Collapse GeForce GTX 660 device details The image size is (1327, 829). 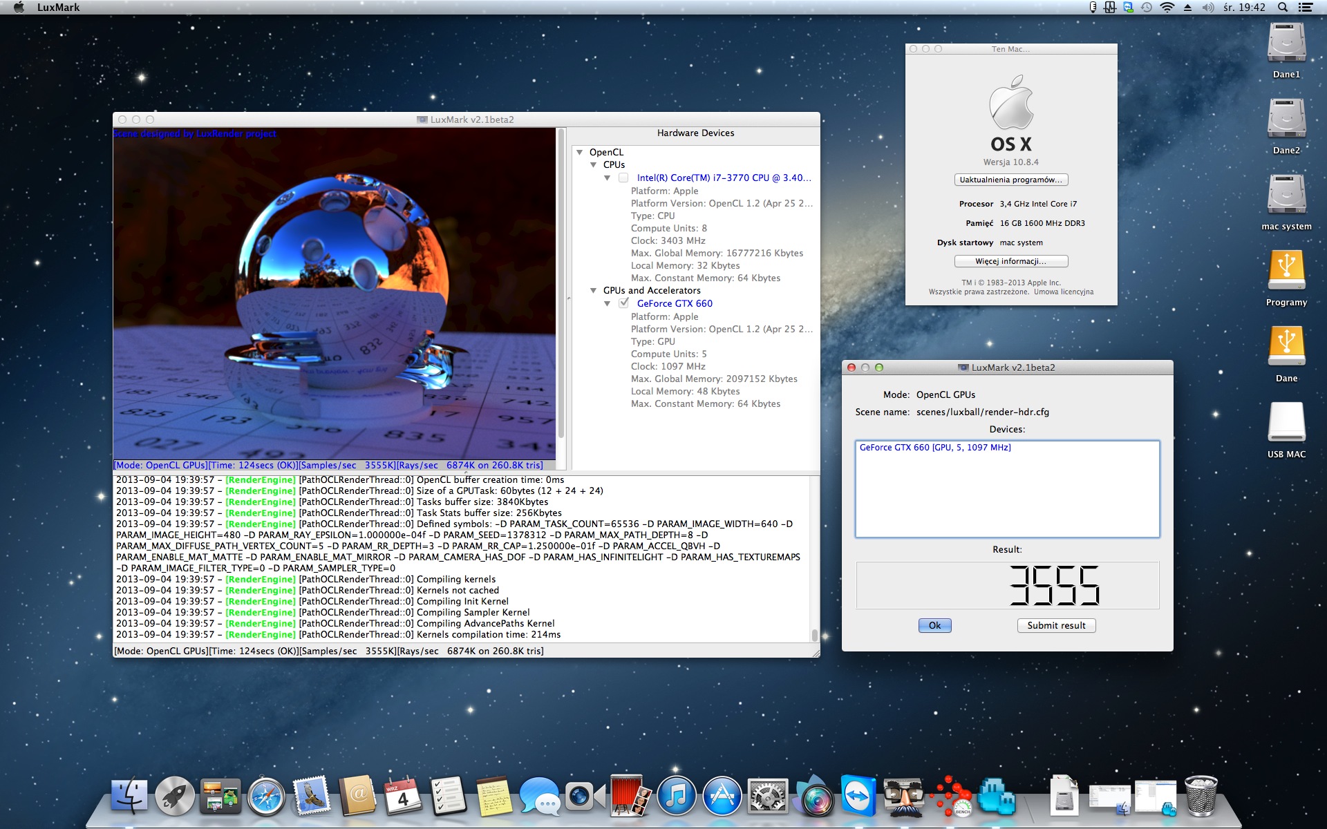(x=607, y=303)
